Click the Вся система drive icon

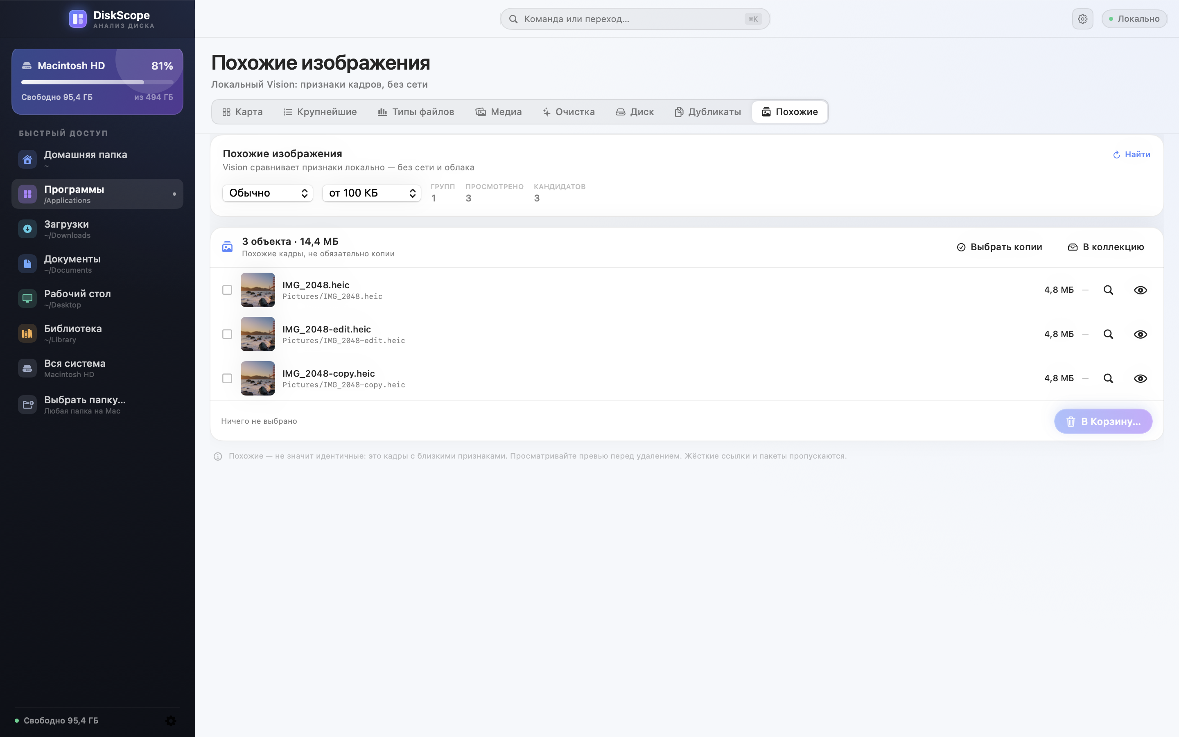(27, 368)
